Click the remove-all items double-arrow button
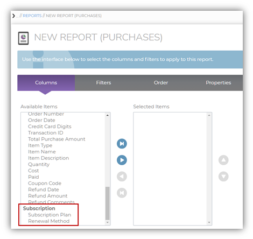The image size is (253, 239). click(122, 193)
